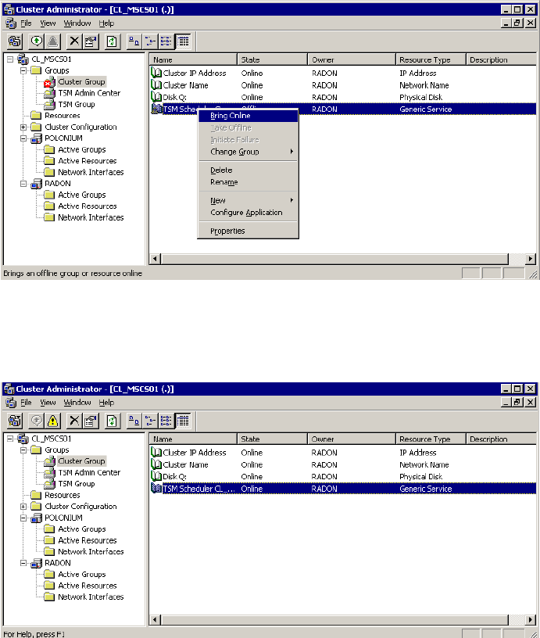Sort by Resource Type column in lower window
This screenshot has height=638, width=540.
coord(431,439)
